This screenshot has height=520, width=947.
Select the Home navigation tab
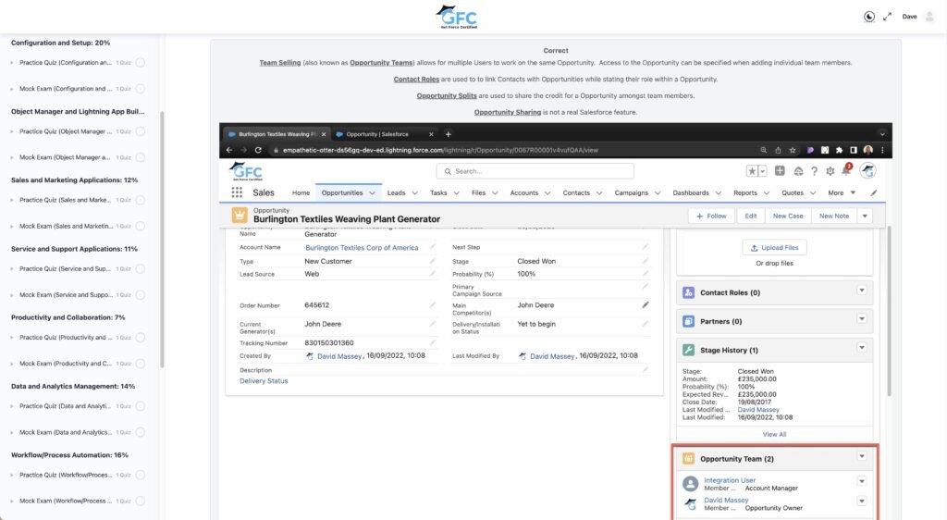pyautogui.click(x=301, y=192)
